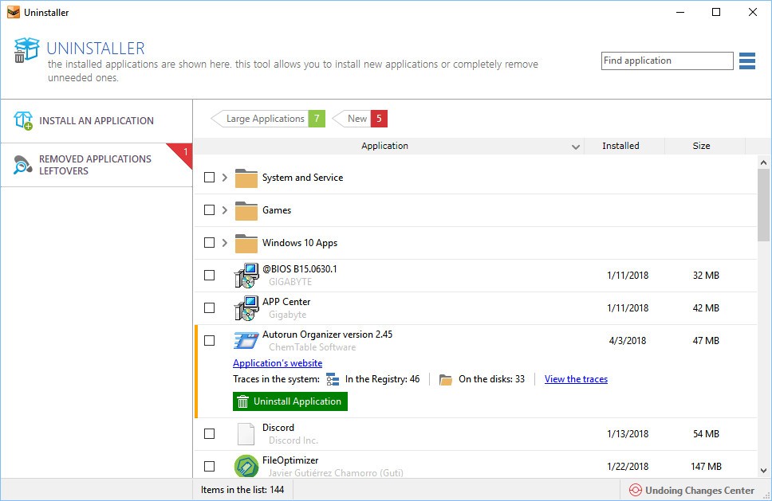Click the Games folder icon
772x501 pixels.
click(x=246, y=210)
